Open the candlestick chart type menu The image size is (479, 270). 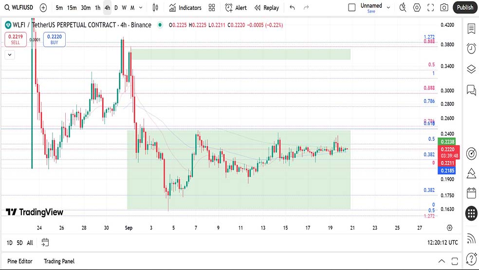coord(155,8)
